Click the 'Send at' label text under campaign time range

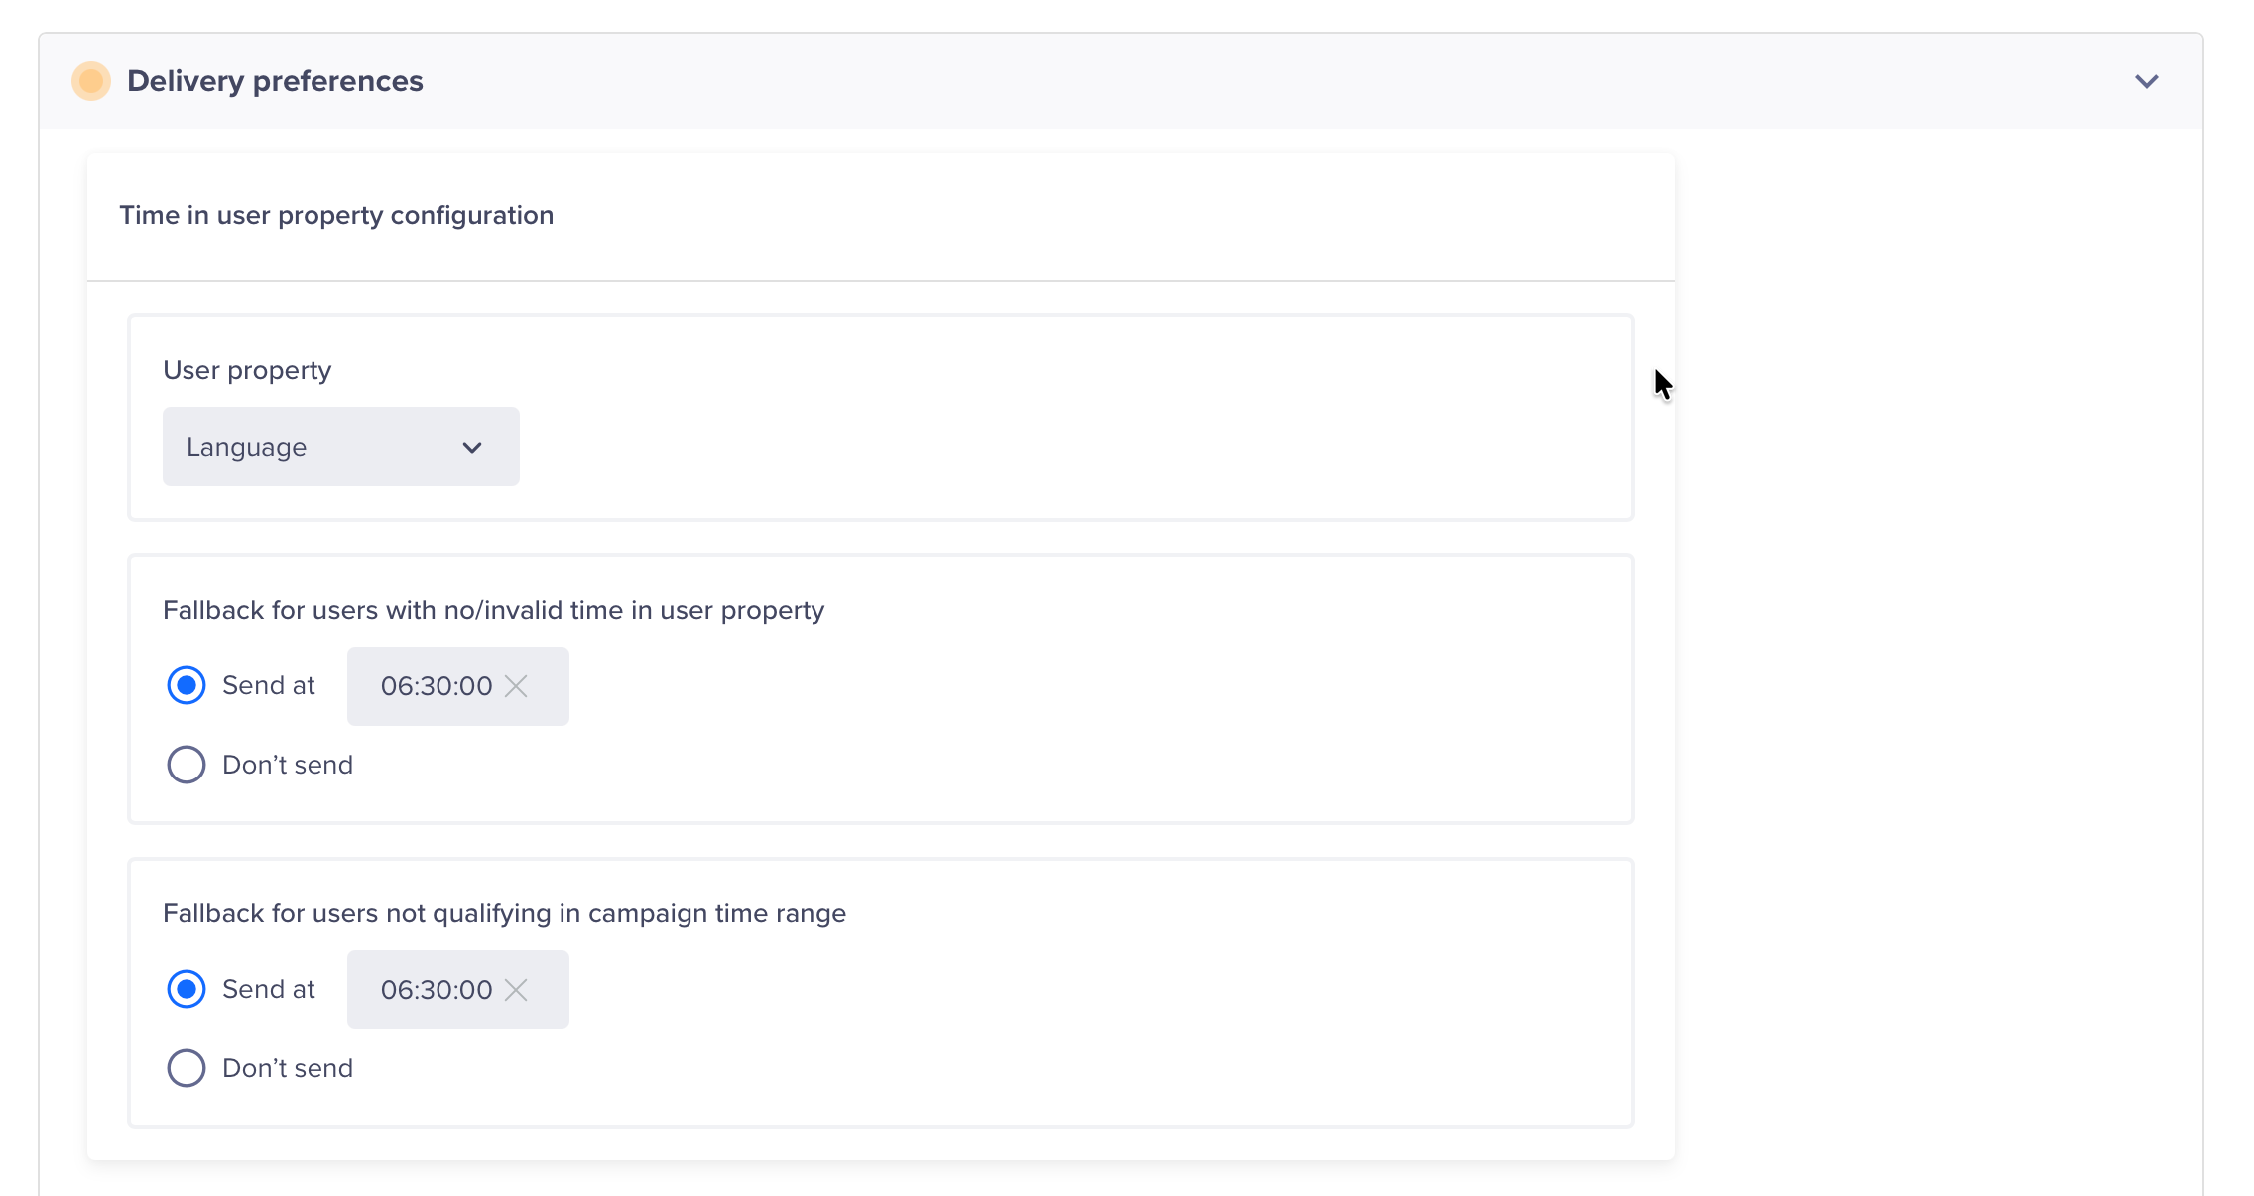[x=268, y=989]
